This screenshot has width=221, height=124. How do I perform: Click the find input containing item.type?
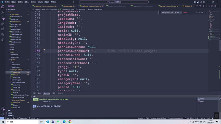[x=167, y=12]
